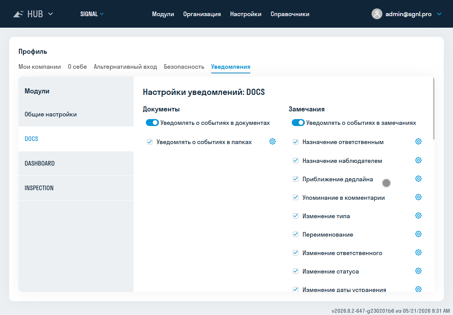Click the Профиль page title
Image resolution: width=453 pixels, height=315 pixels.
coord(33,51)
